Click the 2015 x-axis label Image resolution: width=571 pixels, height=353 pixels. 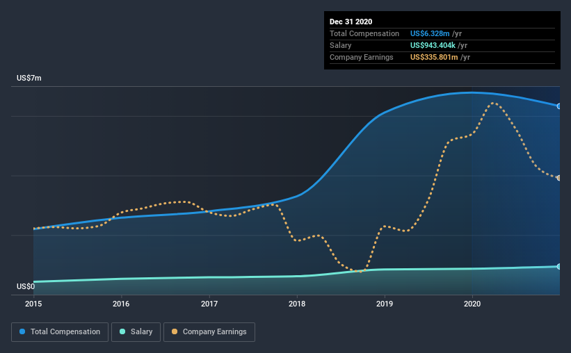click(x=33, y=304)
